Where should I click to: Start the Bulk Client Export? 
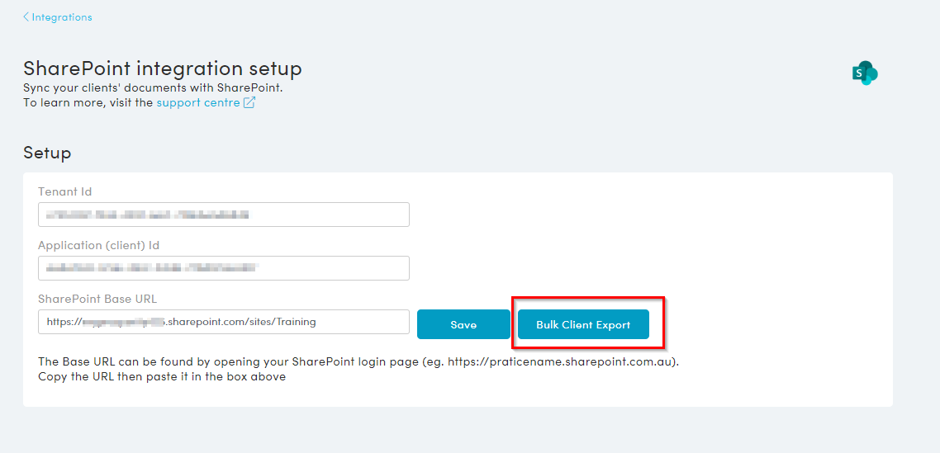click(x=583, y=324)
